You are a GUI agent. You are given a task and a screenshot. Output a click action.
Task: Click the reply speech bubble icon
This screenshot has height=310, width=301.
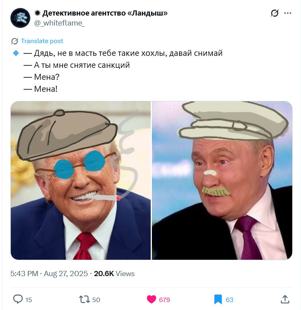point(18,299)
